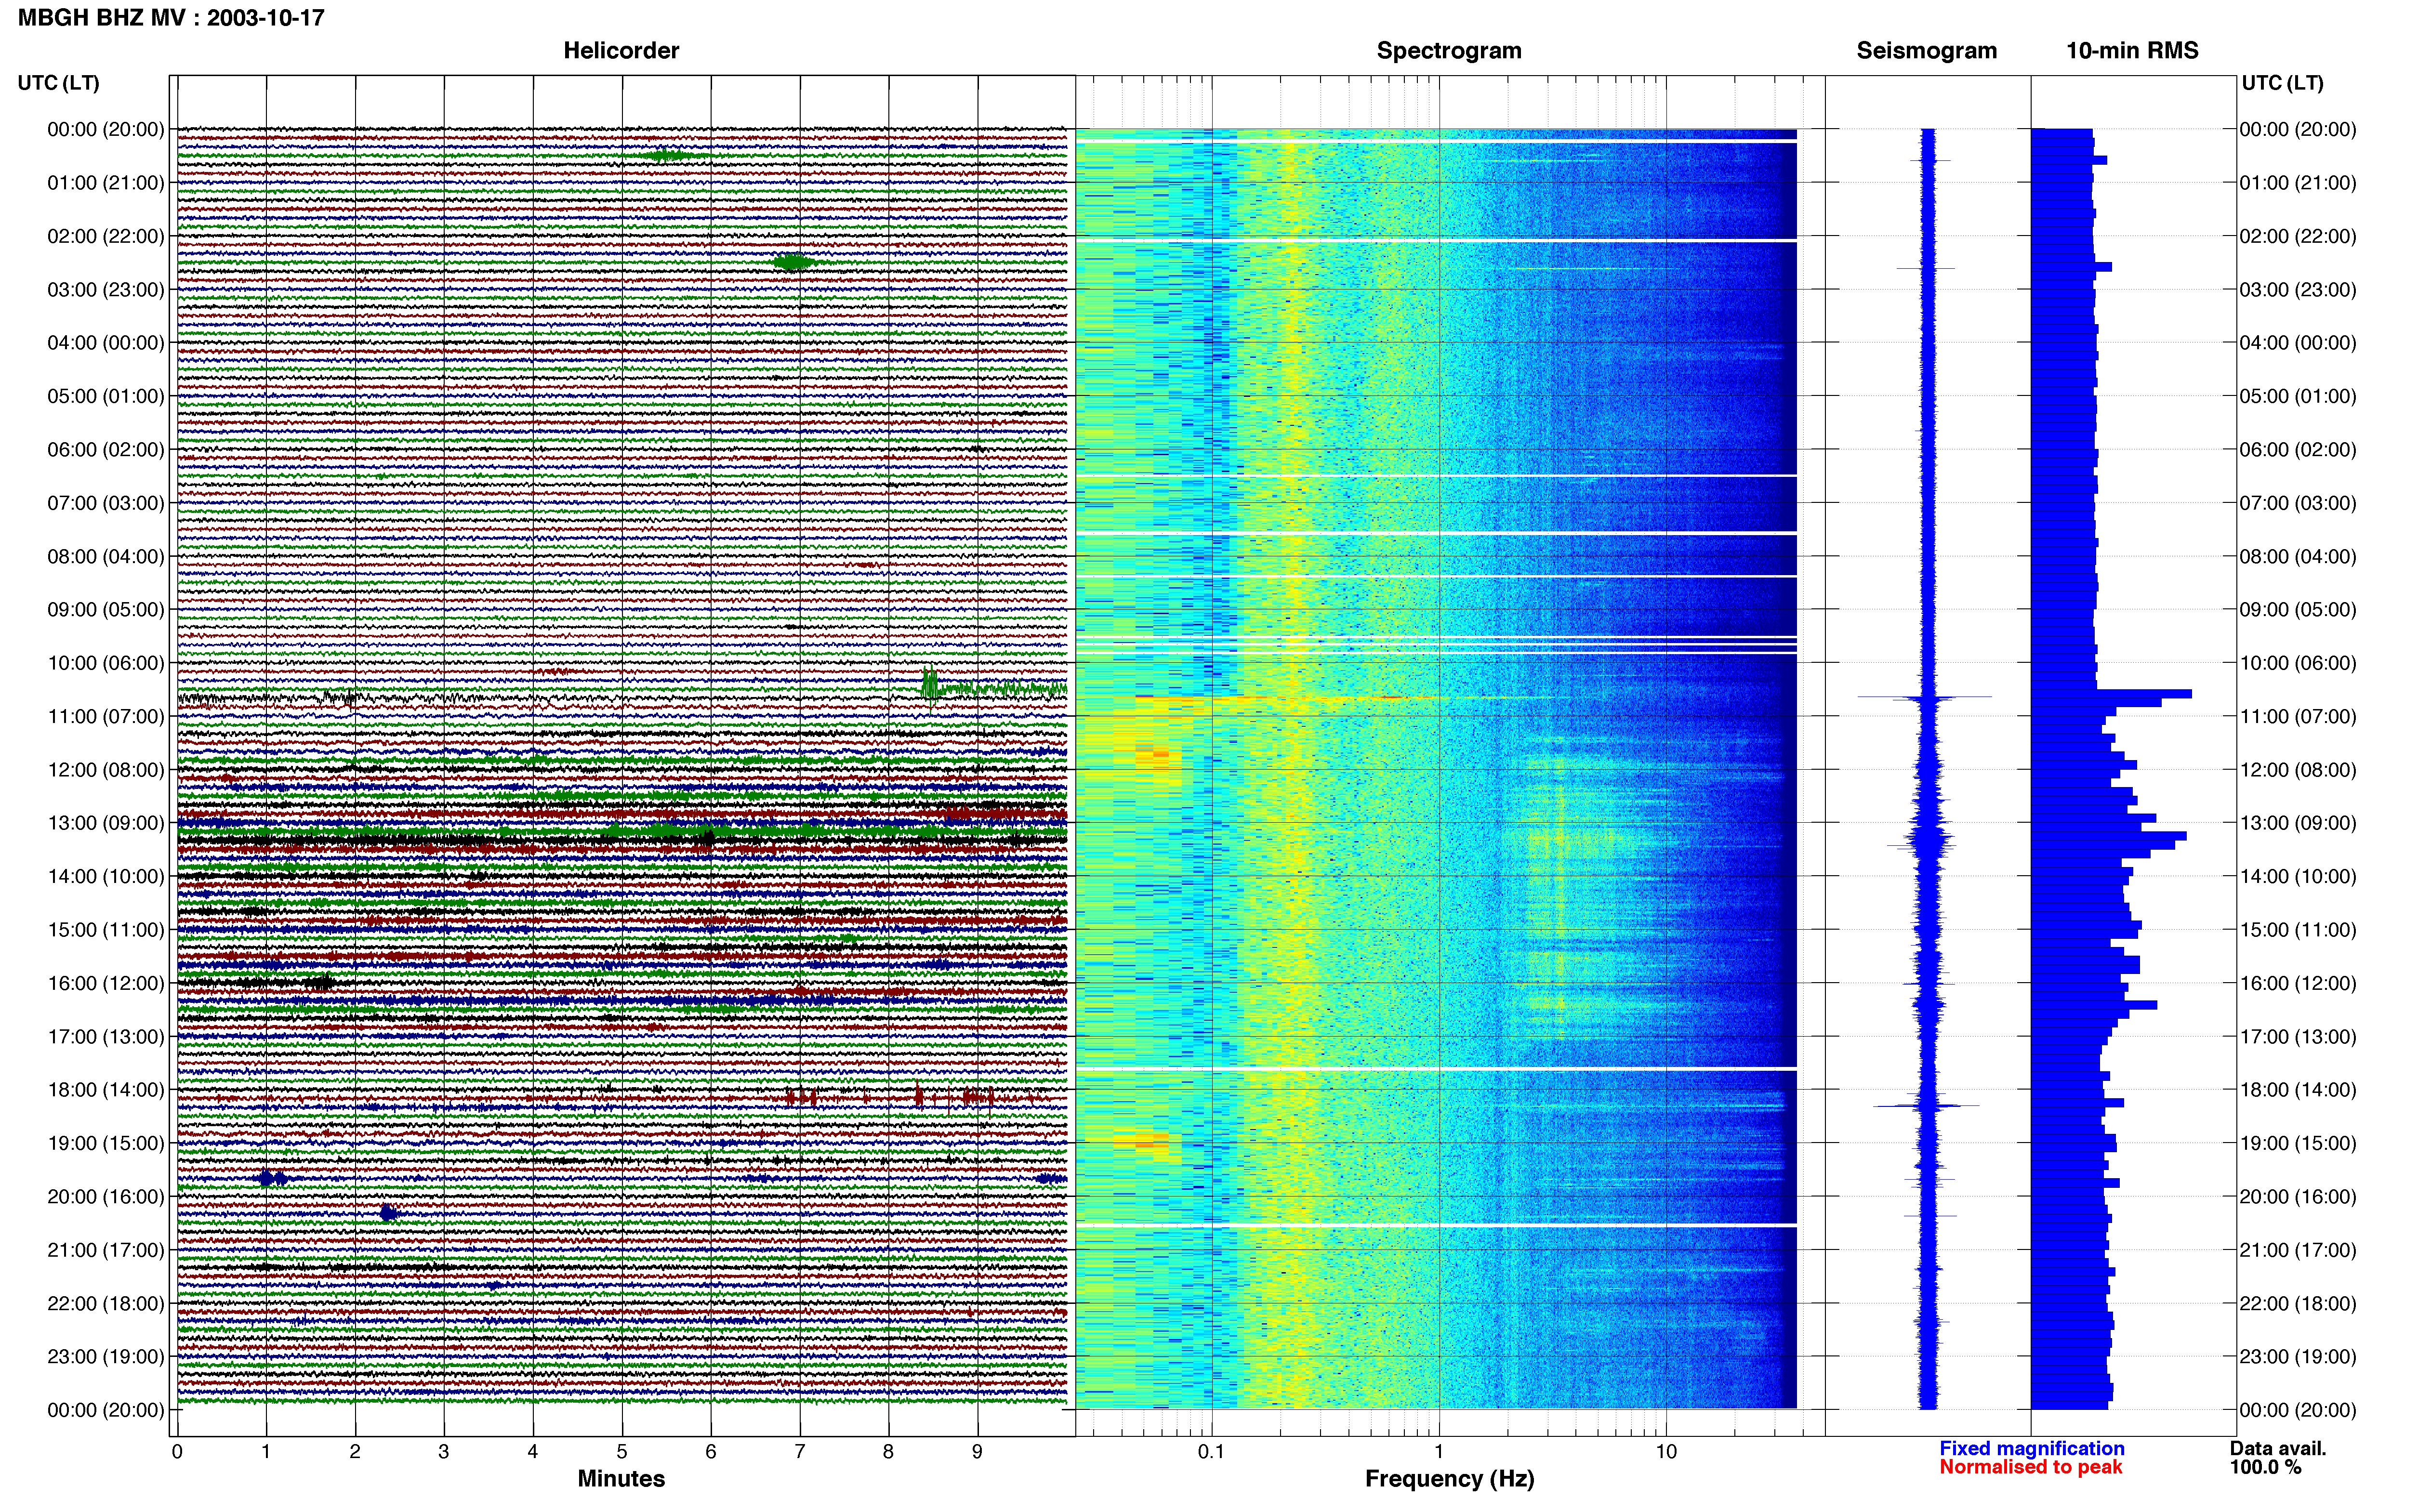This screenshot has width=2418, height=1512.
Task: Click the largest seismogram spike near 10:40
Action: [x=1925, y=697]
